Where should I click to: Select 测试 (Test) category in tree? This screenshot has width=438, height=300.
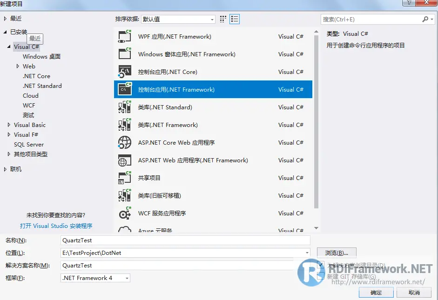[28, 115]
